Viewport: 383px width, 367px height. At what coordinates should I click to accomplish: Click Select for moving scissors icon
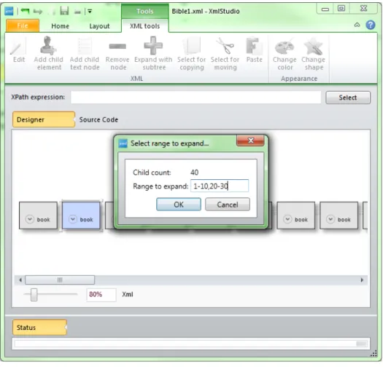[x=225, y=46]
